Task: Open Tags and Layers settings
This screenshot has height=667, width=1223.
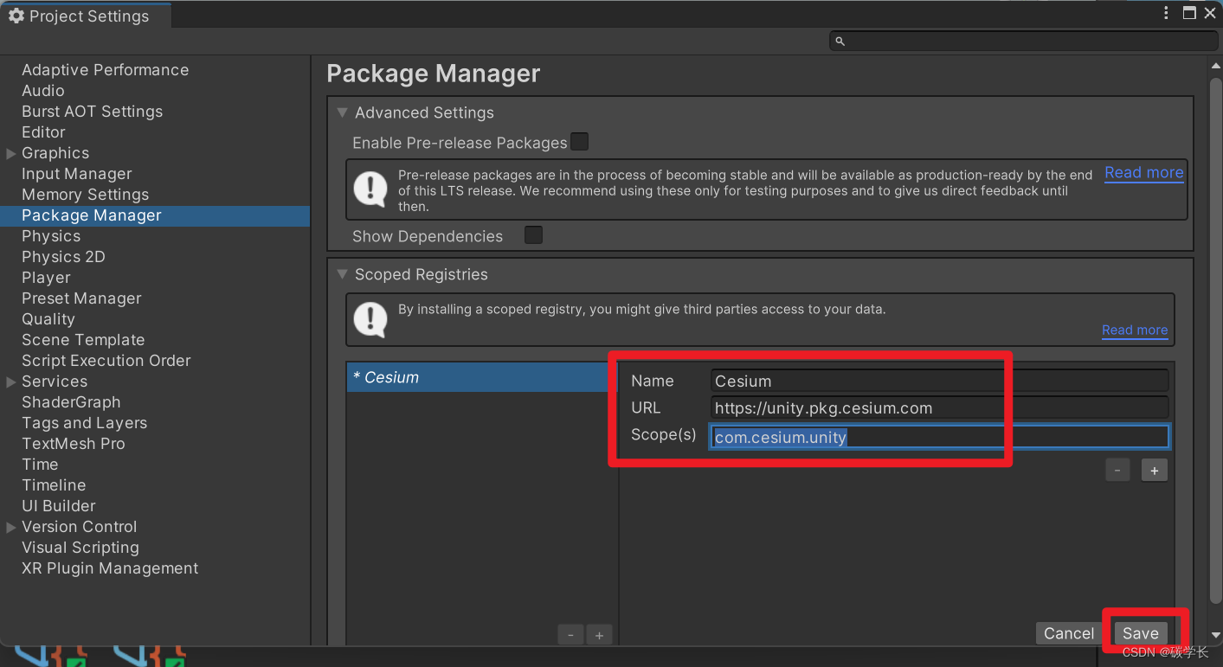Action: coord(84,423)
